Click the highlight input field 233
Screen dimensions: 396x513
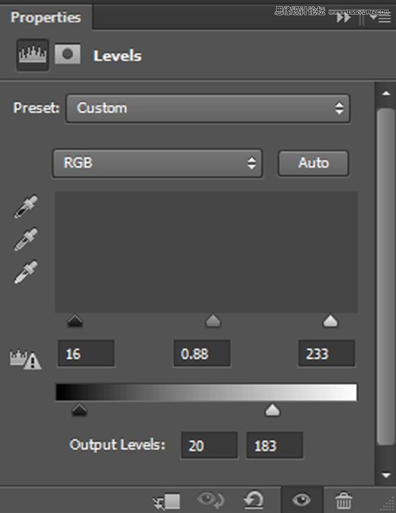tap(327, 354)
